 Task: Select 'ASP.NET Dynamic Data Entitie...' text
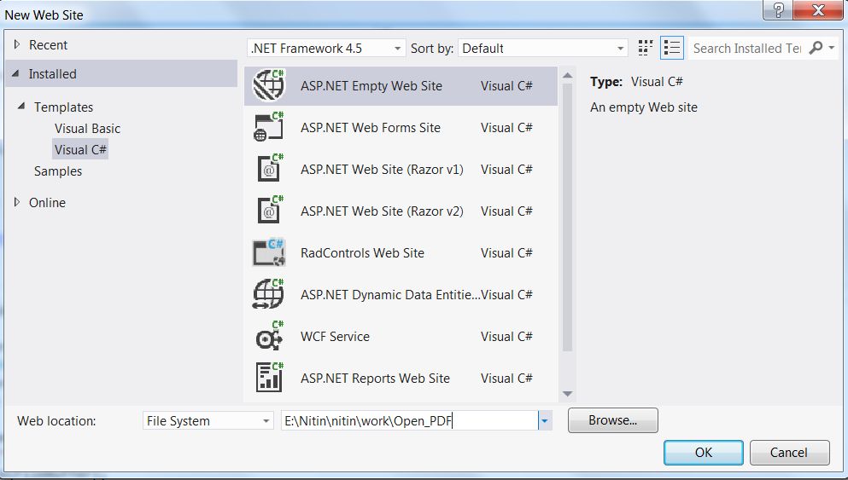point(390,295)
